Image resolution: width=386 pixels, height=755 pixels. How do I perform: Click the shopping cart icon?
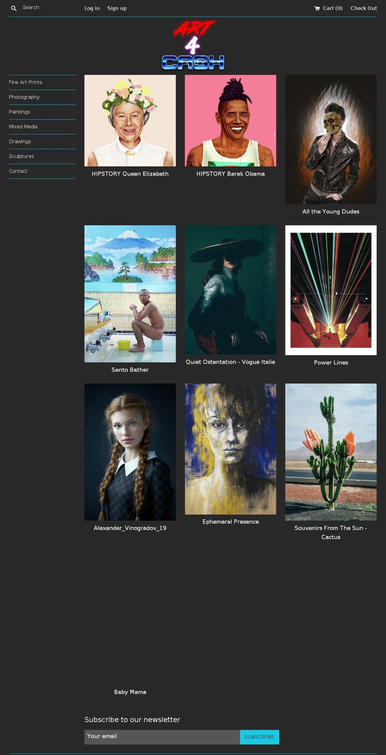[x=317, y=8]
